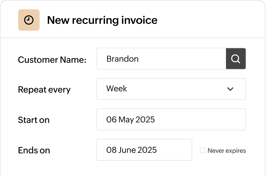Activate customer search with the lens icon
This screenshot has width=266, height=176.
coord(236,58)
